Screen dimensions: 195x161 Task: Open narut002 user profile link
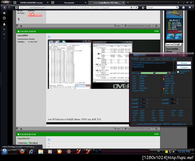(x=23, y=36)
